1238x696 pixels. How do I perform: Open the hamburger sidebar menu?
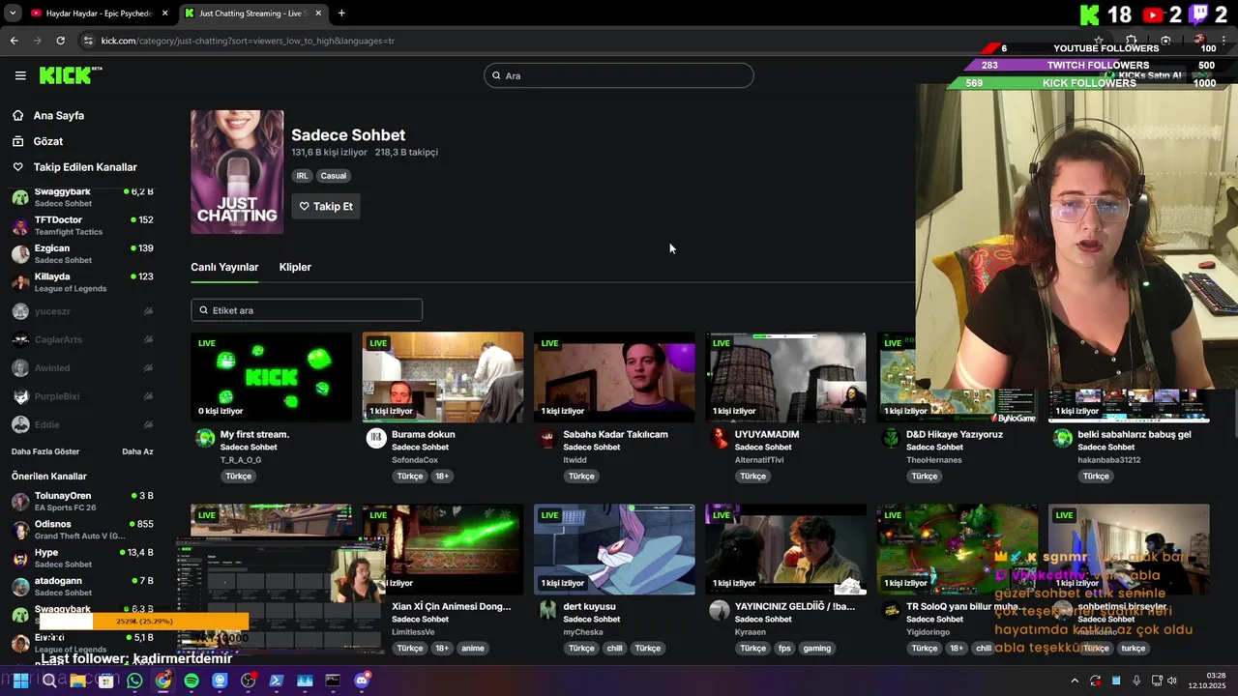pyautogui.click(x=20, y=75)
